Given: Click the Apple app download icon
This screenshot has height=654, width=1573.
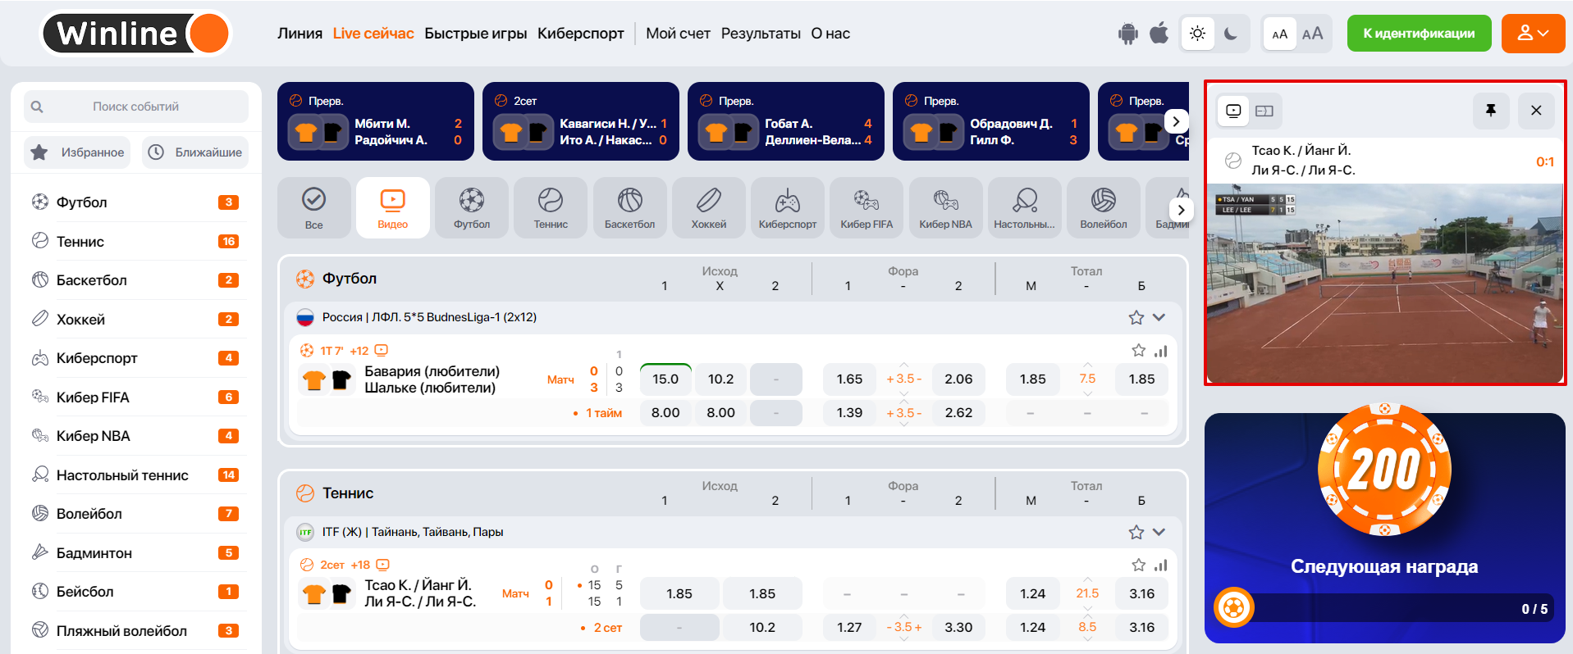Looking at the screenshot, I should tap(1159, 34).
